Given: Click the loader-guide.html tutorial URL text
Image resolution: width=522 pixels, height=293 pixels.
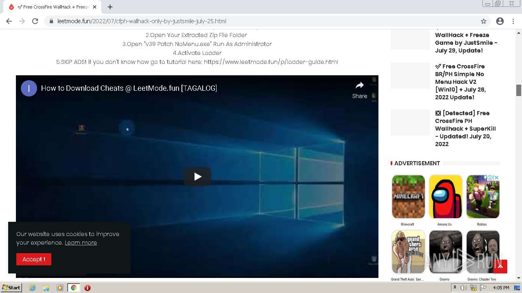Looking at the screenshot, I should tap(271, 62).
